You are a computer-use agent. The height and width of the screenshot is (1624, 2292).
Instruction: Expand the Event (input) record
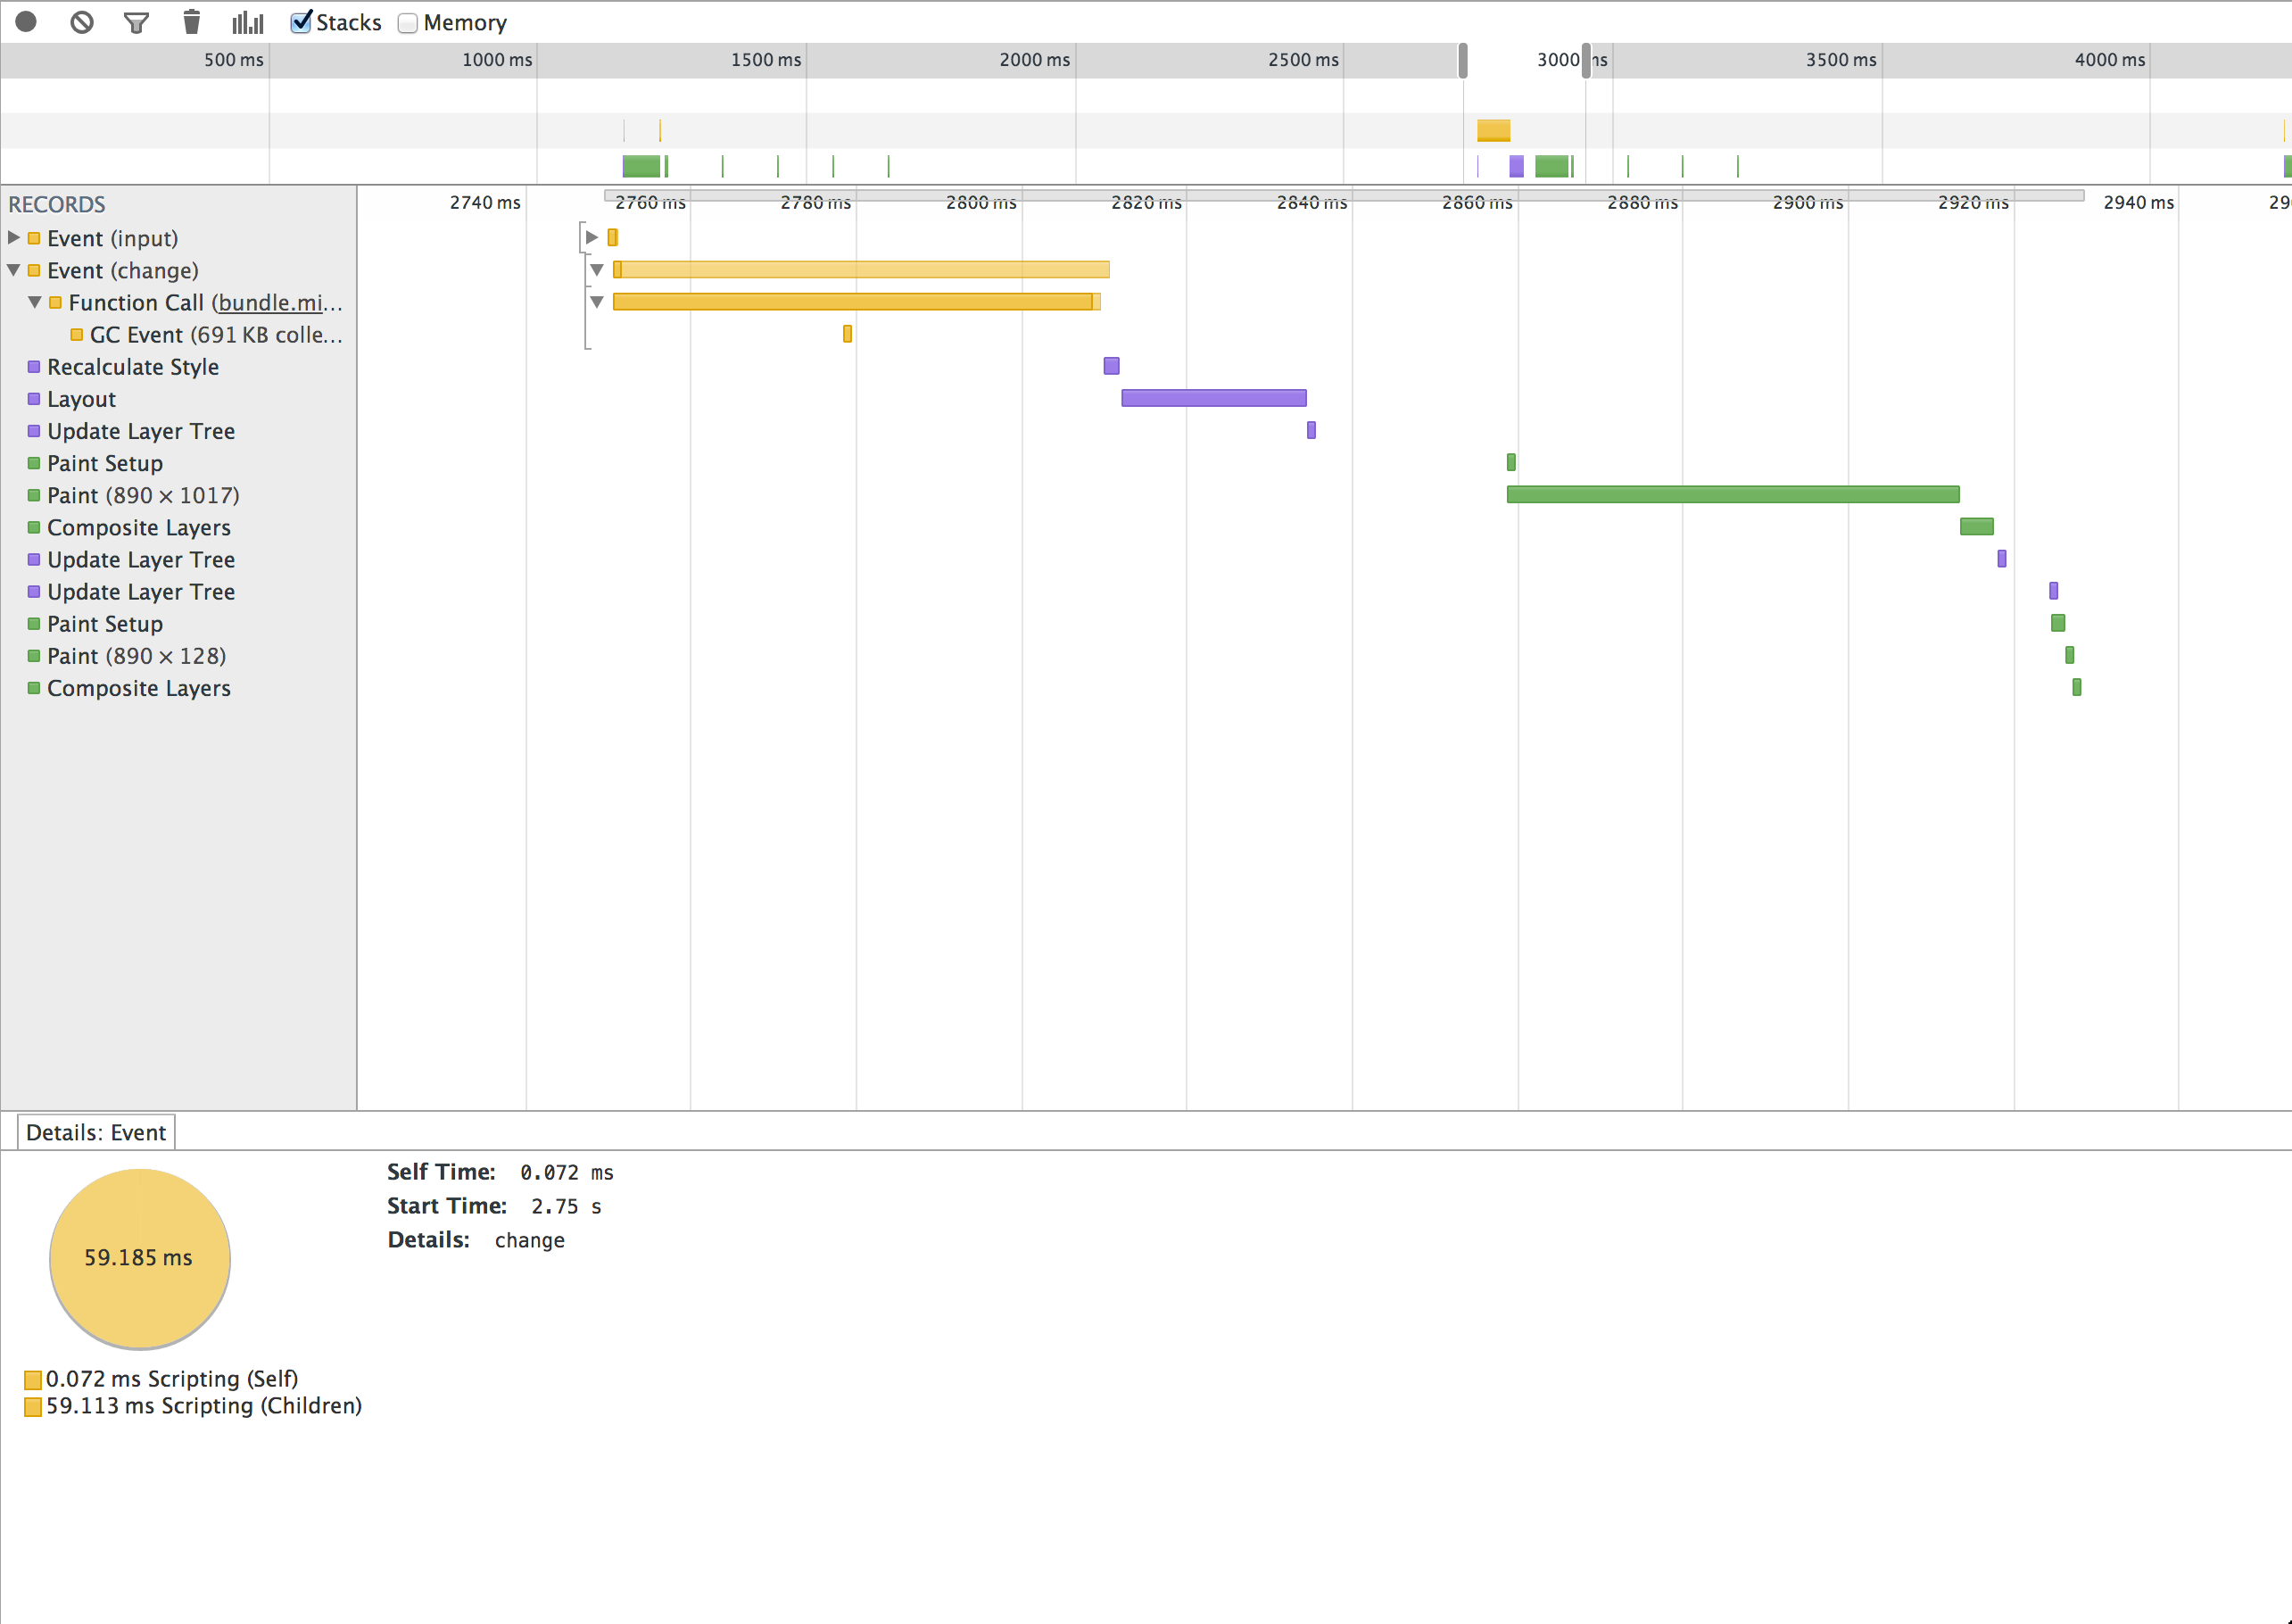pyautogui.click(x=14, y=238)
